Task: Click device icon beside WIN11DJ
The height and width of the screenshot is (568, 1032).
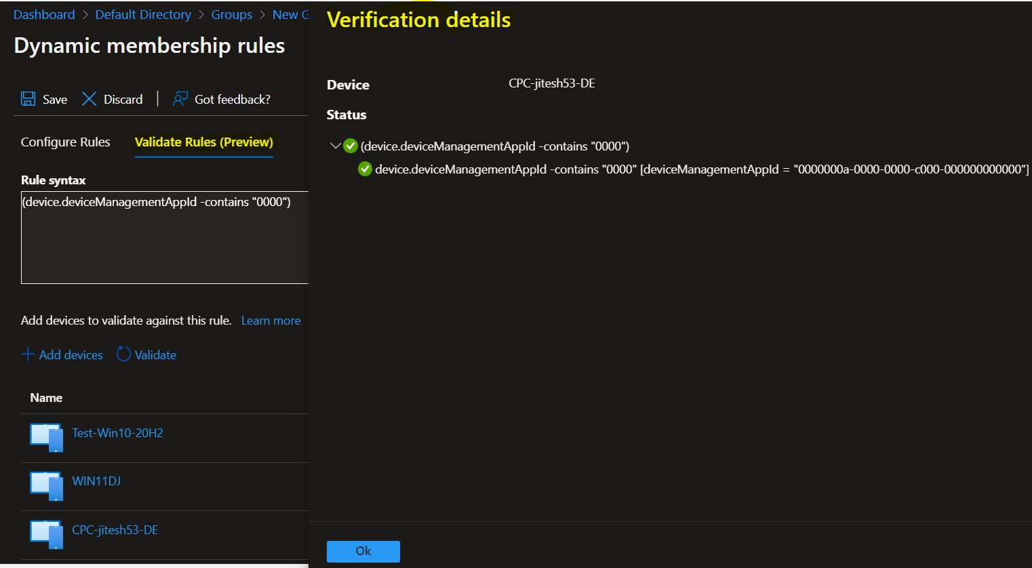Action: [x=46, y=486]
